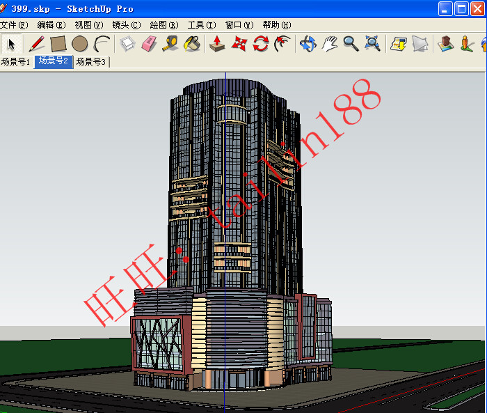Click the Get Models download icon
The width and height of the screenshot is (487, 413).
(x=399, y=44)
